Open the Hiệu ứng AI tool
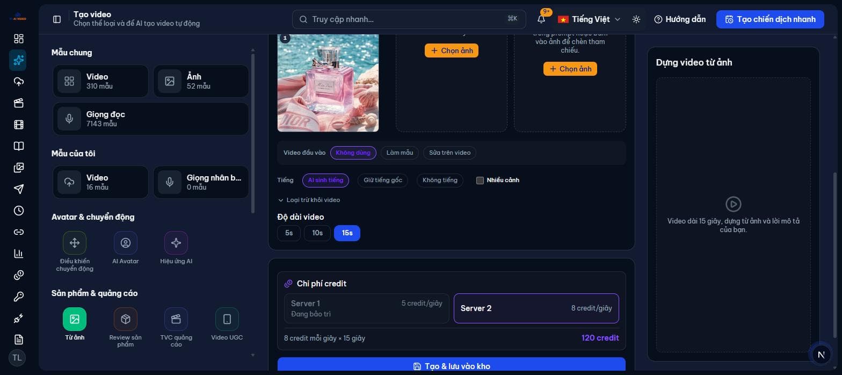Screen dimensions: 842x375 [x=176, y=248]
